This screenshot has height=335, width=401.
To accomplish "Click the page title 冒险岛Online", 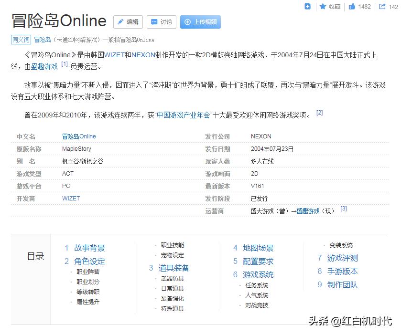I will 59,21.
